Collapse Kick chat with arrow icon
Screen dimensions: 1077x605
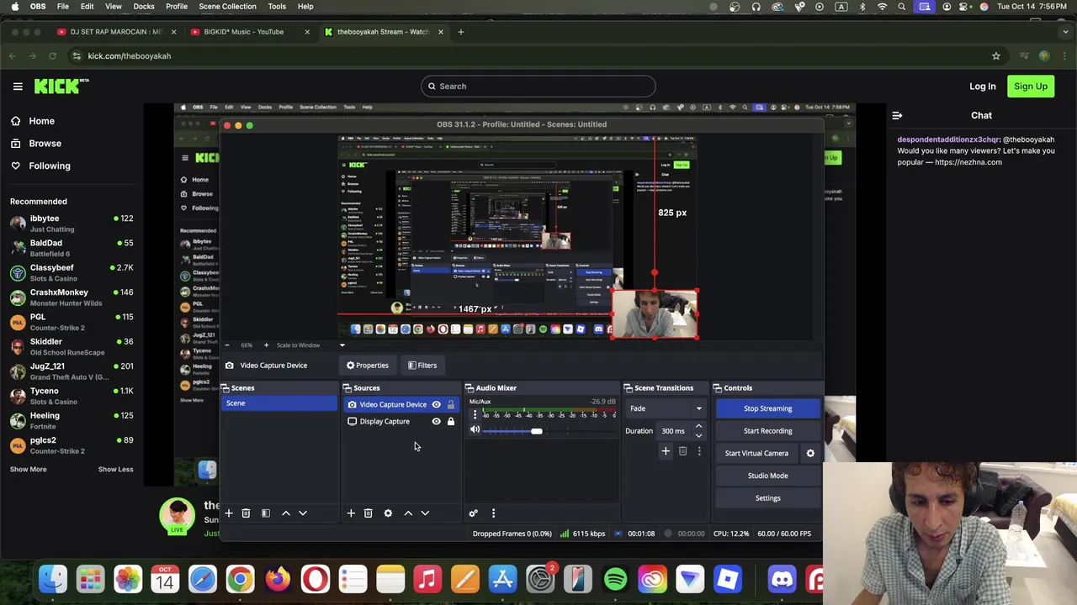(897, 115)
